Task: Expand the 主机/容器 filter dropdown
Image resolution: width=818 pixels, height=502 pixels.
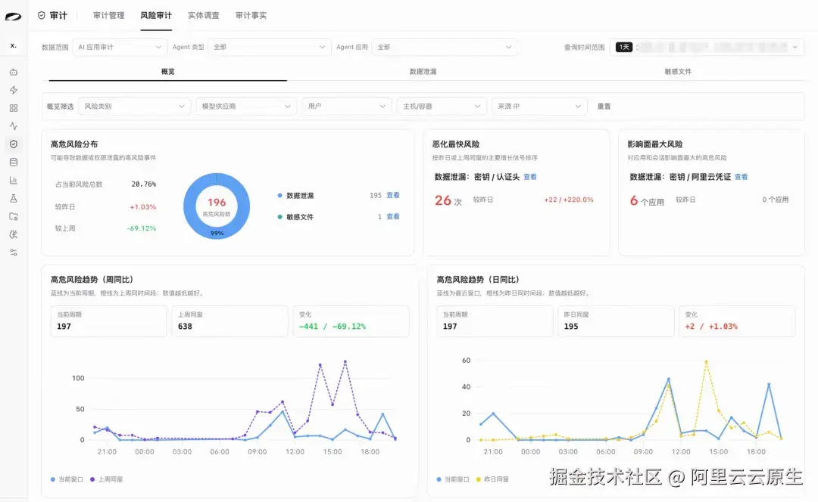Action: point(442,107)
